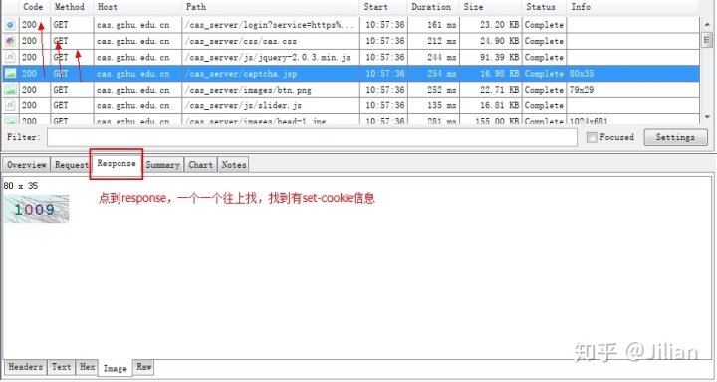Screen dimensions: 717x382
Task: Sort by the Info column header
Action: pyautogui.click(x=581, y=7)
